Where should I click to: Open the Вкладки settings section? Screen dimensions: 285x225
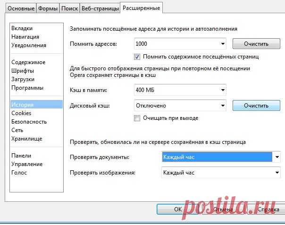click(23, 28)
